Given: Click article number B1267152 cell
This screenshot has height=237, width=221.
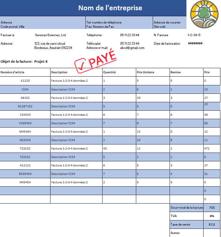Looking at the screenshot, I should tap(25, 106).
